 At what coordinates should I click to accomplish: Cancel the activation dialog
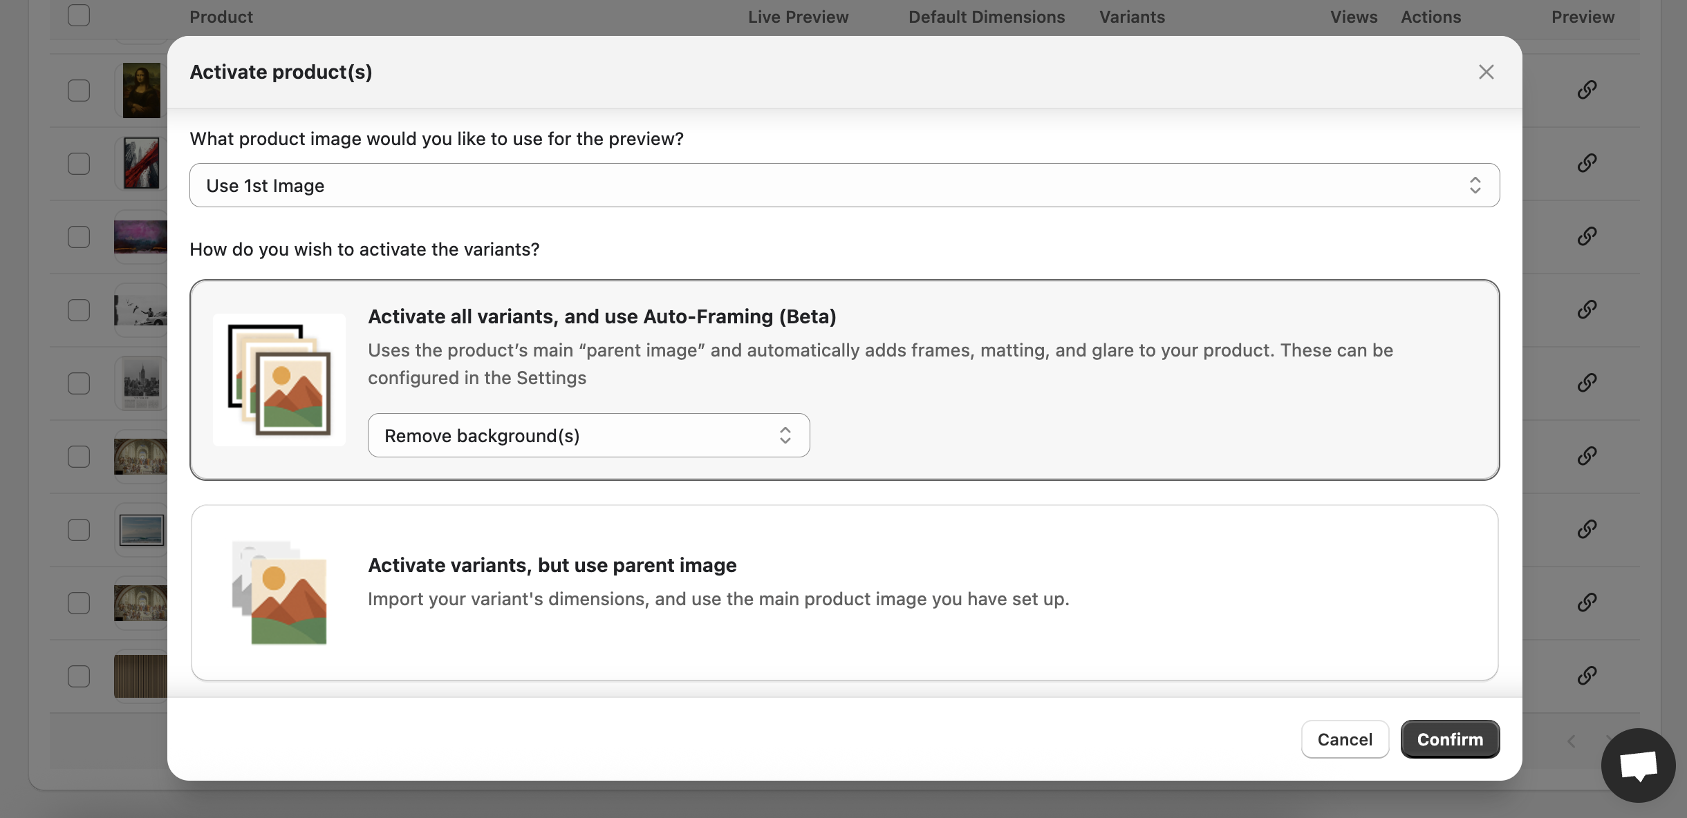coord(1344,739)
